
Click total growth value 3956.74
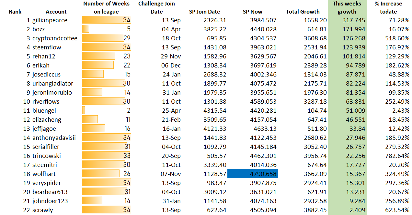click(x=315, y=156)
